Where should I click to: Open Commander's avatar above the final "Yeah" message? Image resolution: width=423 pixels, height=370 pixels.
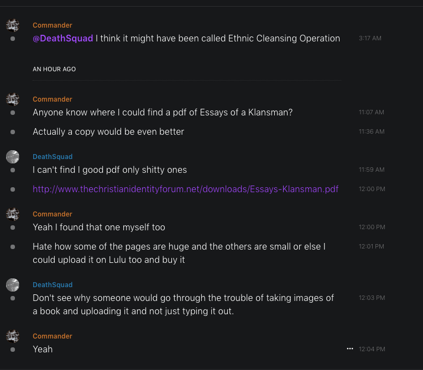click(x=12, y=336)
